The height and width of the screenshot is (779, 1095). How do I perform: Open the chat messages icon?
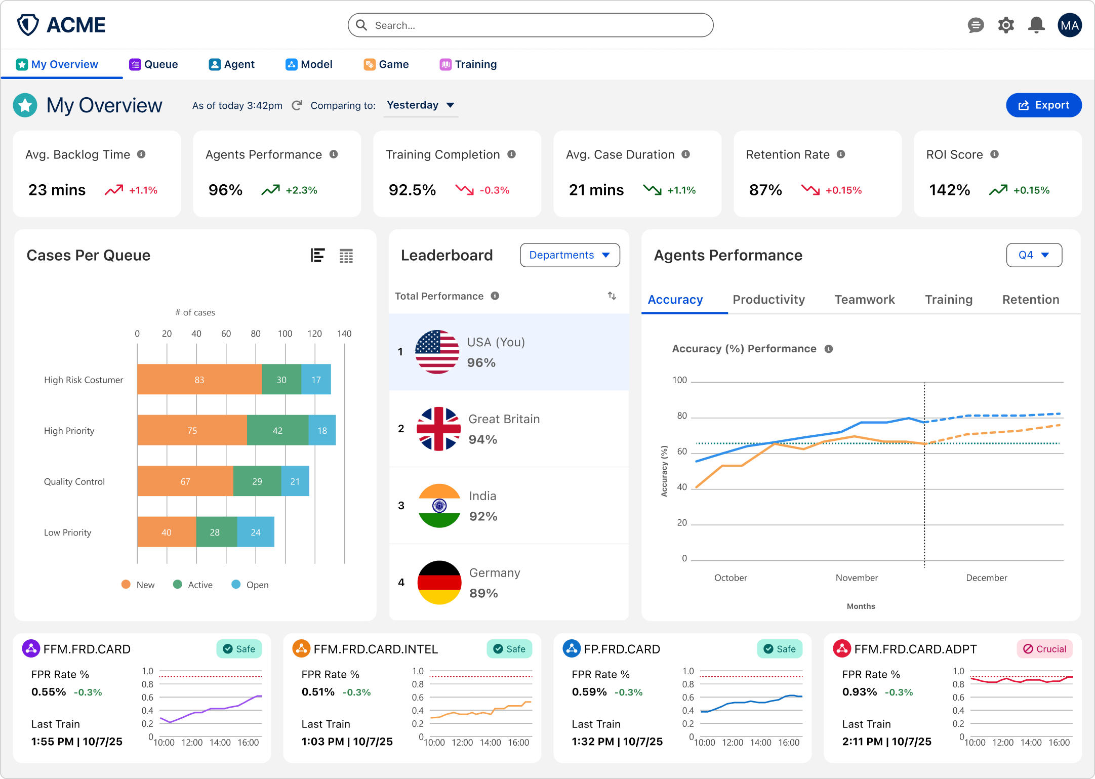[x=976, y=25]
